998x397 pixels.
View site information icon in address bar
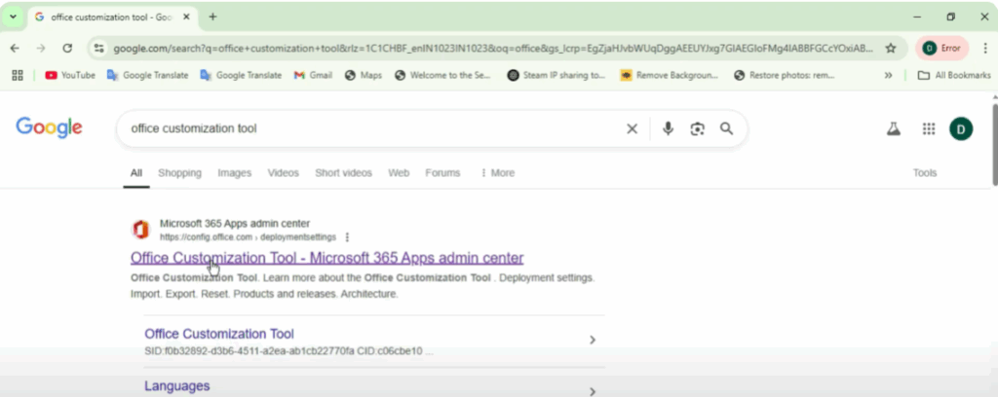98,49
